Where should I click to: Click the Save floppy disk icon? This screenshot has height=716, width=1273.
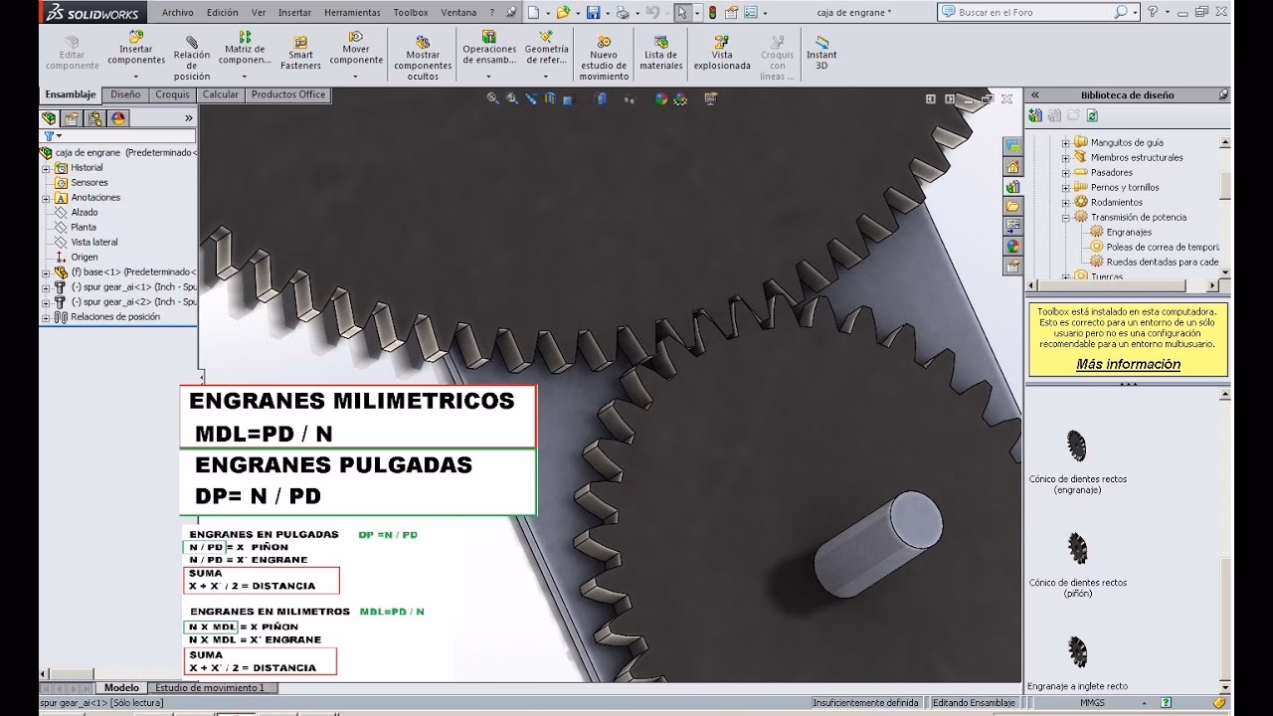[593, 13]
